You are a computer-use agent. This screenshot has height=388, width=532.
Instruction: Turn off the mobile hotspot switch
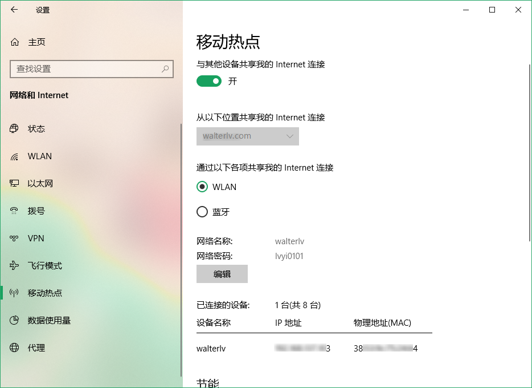208,81
